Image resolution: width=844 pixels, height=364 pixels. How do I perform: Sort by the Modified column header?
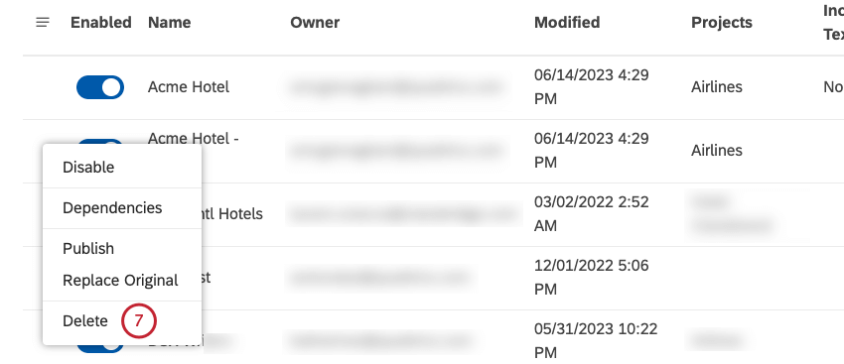(x=567, y=23)
